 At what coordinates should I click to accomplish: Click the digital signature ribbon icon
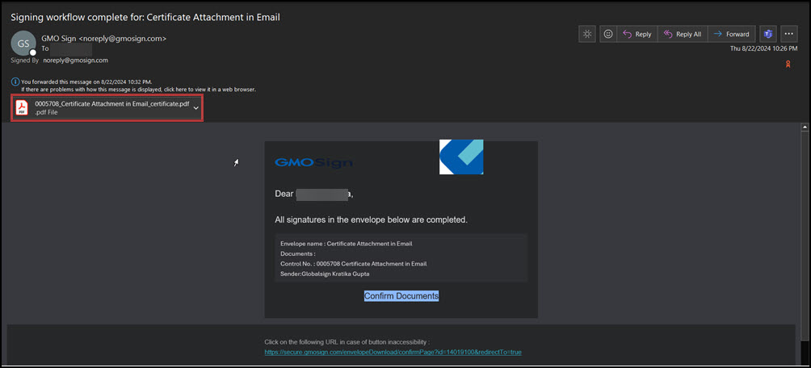[x=788, y=65]
